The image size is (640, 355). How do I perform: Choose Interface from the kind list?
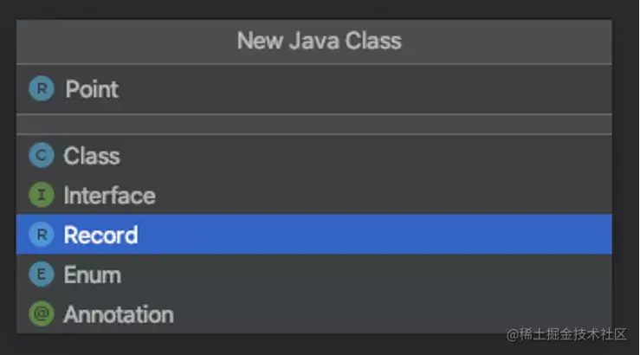[109, 196]
